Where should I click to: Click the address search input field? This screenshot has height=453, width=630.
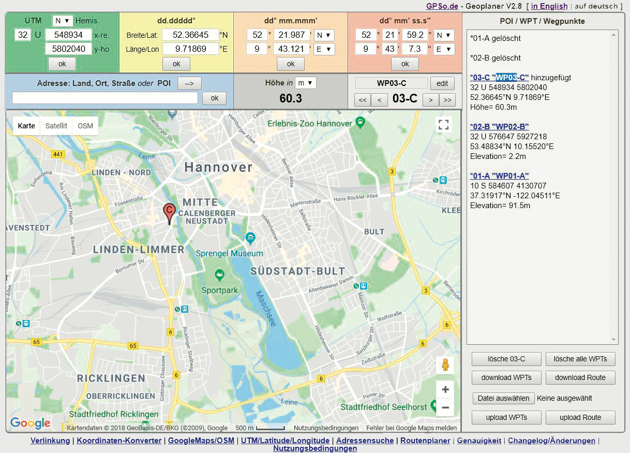coord(105,98)
